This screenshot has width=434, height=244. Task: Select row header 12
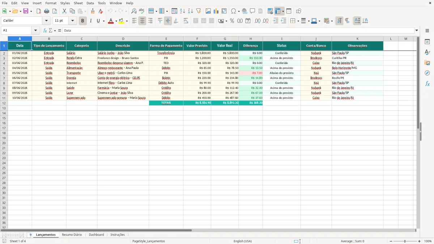click(x=4, y=103)
